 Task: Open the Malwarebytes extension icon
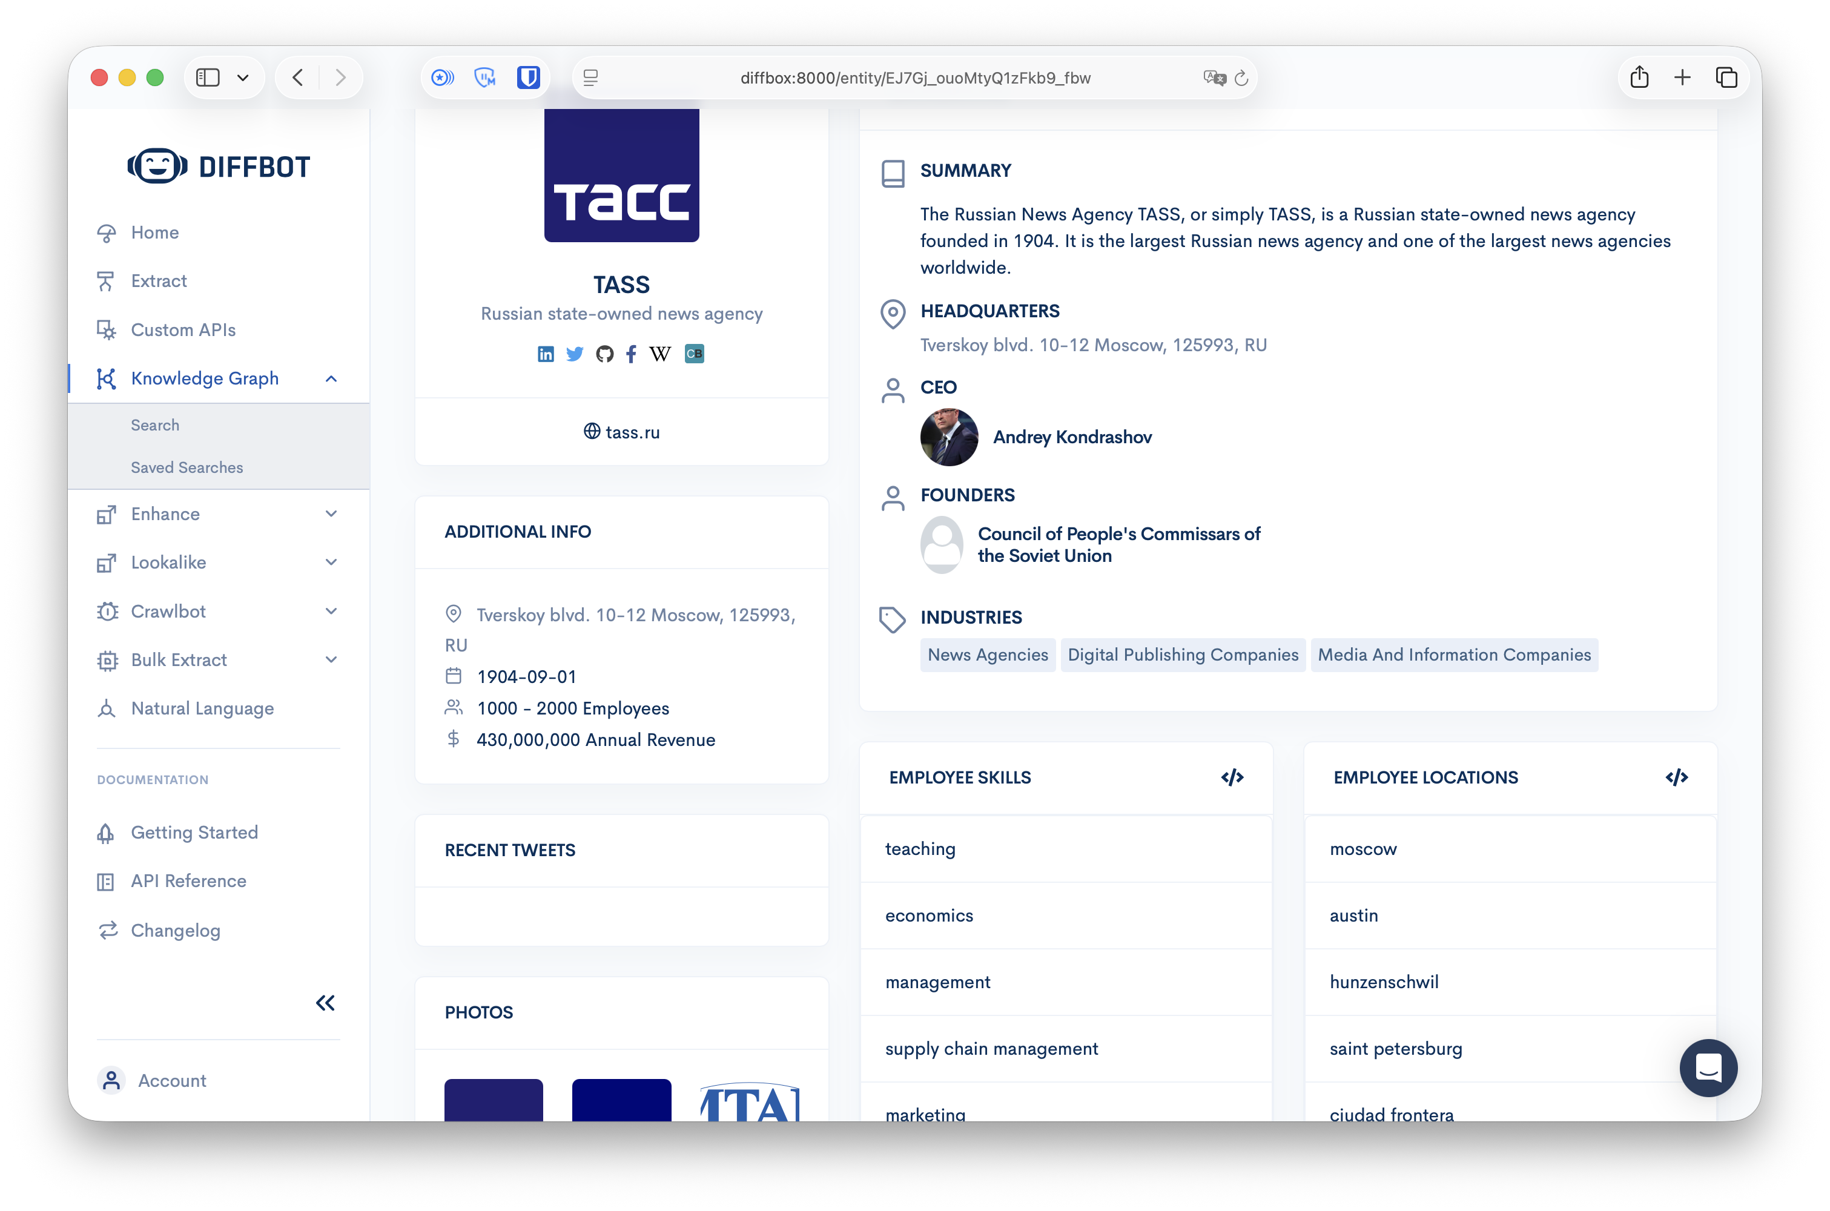click(x=485, y=78)
